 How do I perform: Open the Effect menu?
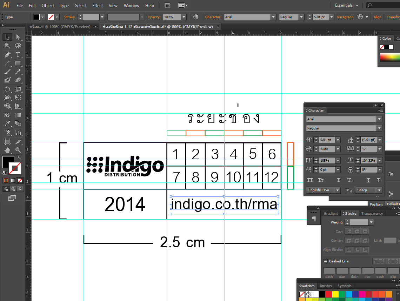[98, 5]
